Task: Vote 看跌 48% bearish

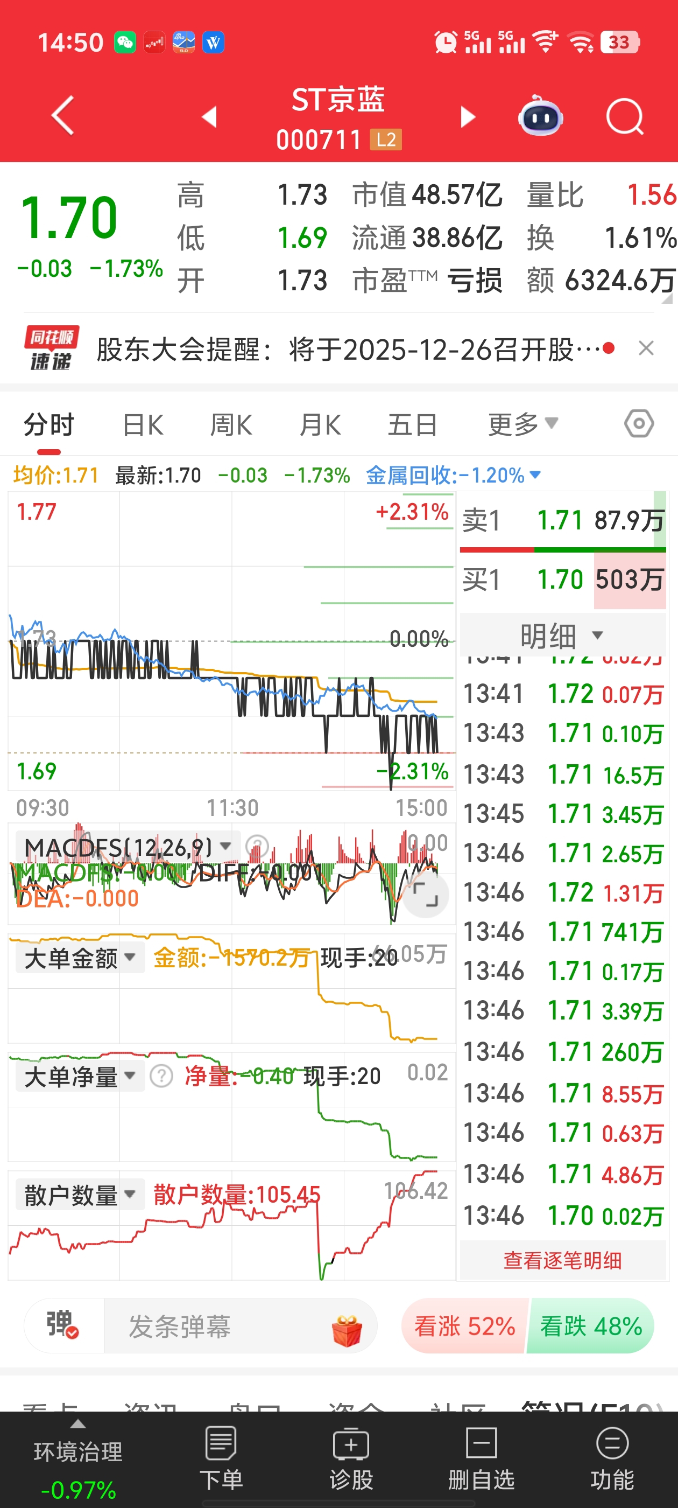Action: point(591,1325)
